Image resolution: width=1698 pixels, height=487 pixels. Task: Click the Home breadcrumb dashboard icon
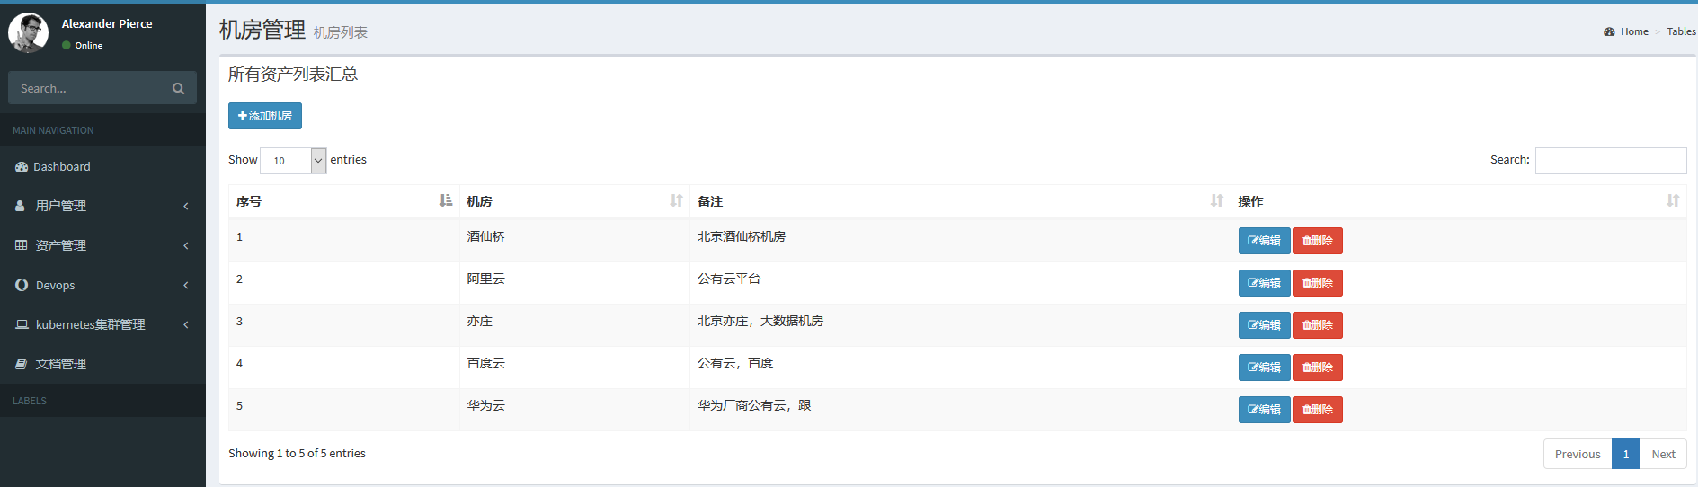coord(1609,31)
